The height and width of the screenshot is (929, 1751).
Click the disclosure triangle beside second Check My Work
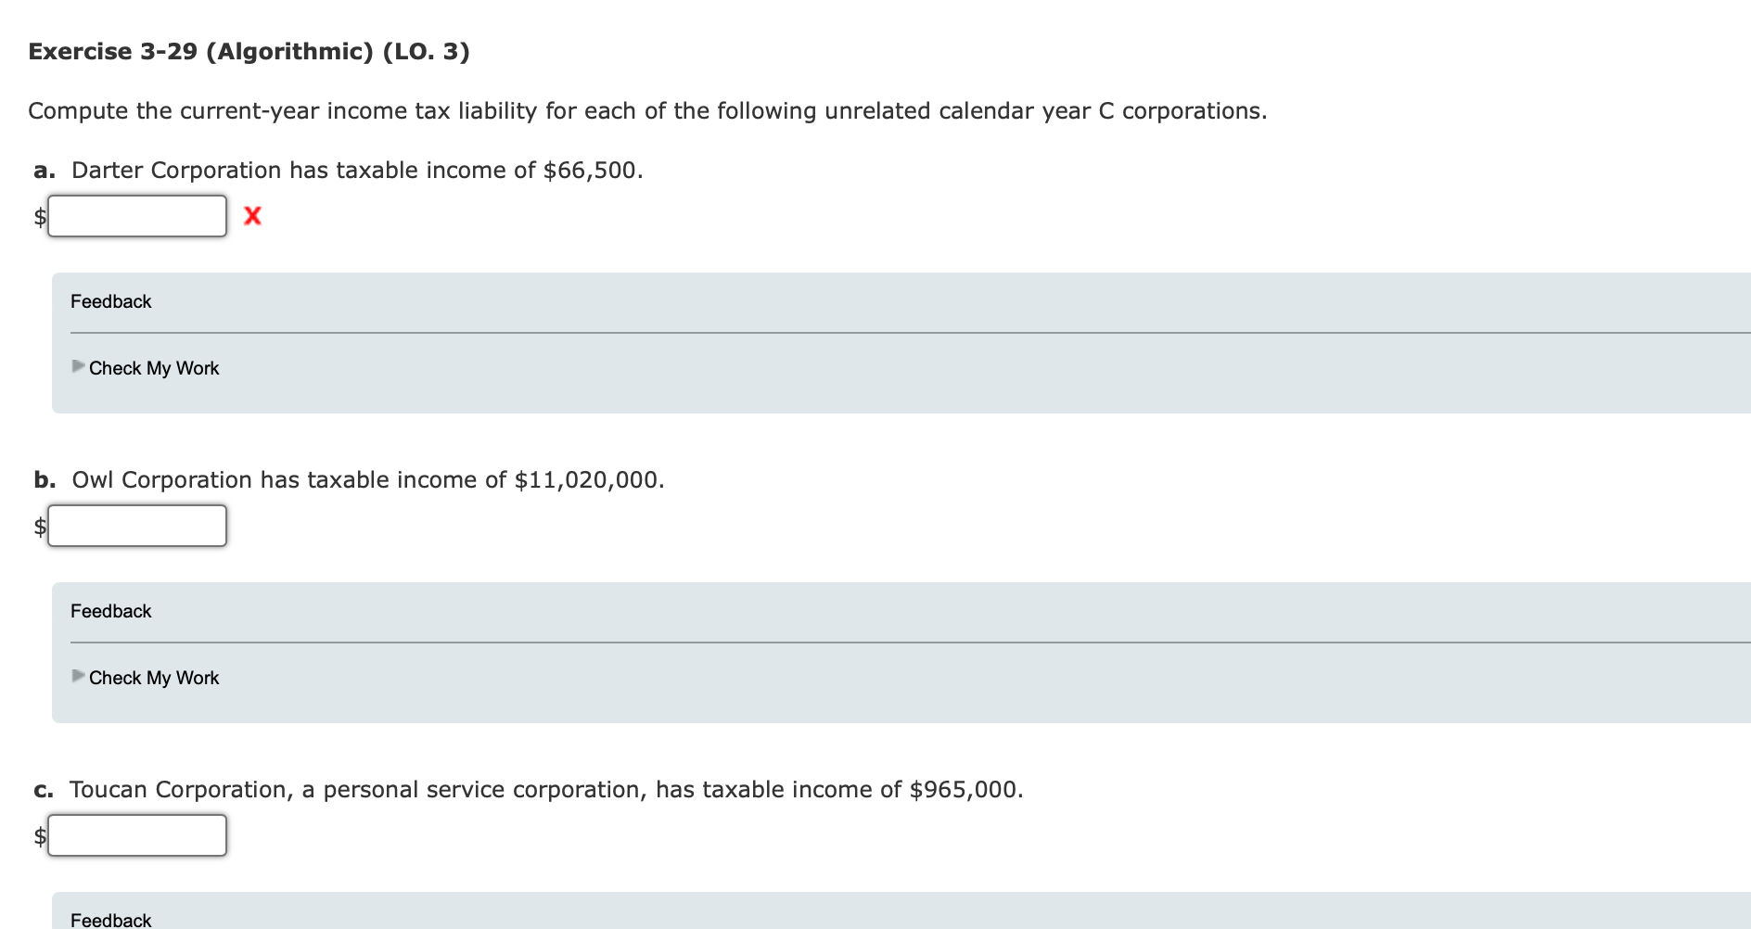coord(78,677)
